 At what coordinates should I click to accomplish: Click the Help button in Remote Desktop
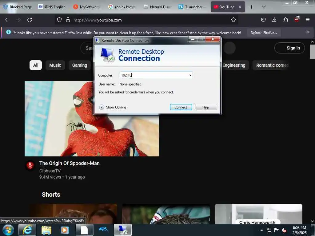point(206,107)
